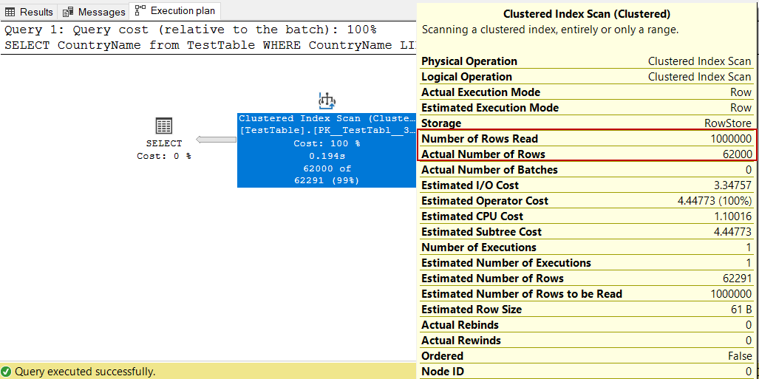Viewport: 759px width, 379px height.
Task: Click the arrow connecting the plan operators
Action: coord(216,140)
